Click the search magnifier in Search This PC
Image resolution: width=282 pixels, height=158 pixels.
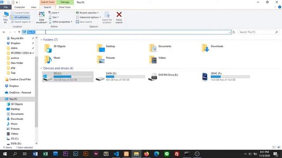click(x=276, y=32)
